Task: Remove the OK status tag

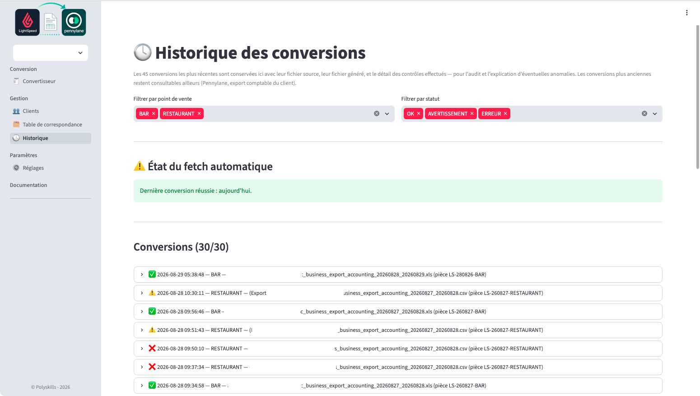Action: [419, 114]
